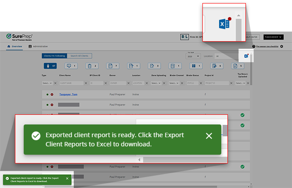Select the all-clients person filter showing 67

pyautogui.click(x=50, y=66)
